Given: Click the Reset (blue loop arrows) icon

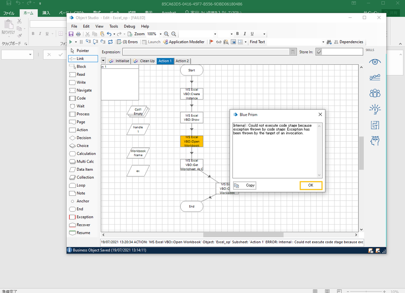Looking at the screenshot, I should tap(110, 42).
